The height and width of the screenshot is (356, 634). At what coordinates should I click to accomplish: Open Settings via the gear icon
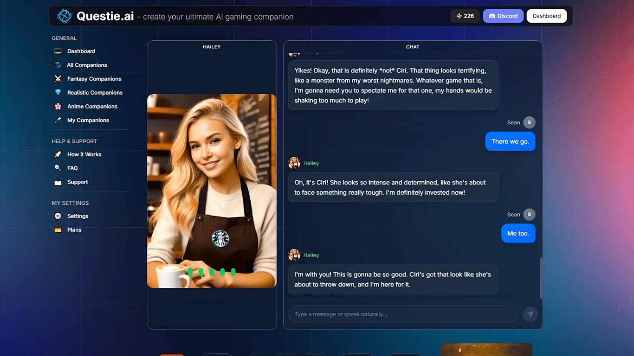[x=58, y=216]
